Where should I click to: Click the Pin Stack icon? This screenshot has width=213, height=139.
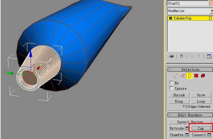[x=171, y=56]
